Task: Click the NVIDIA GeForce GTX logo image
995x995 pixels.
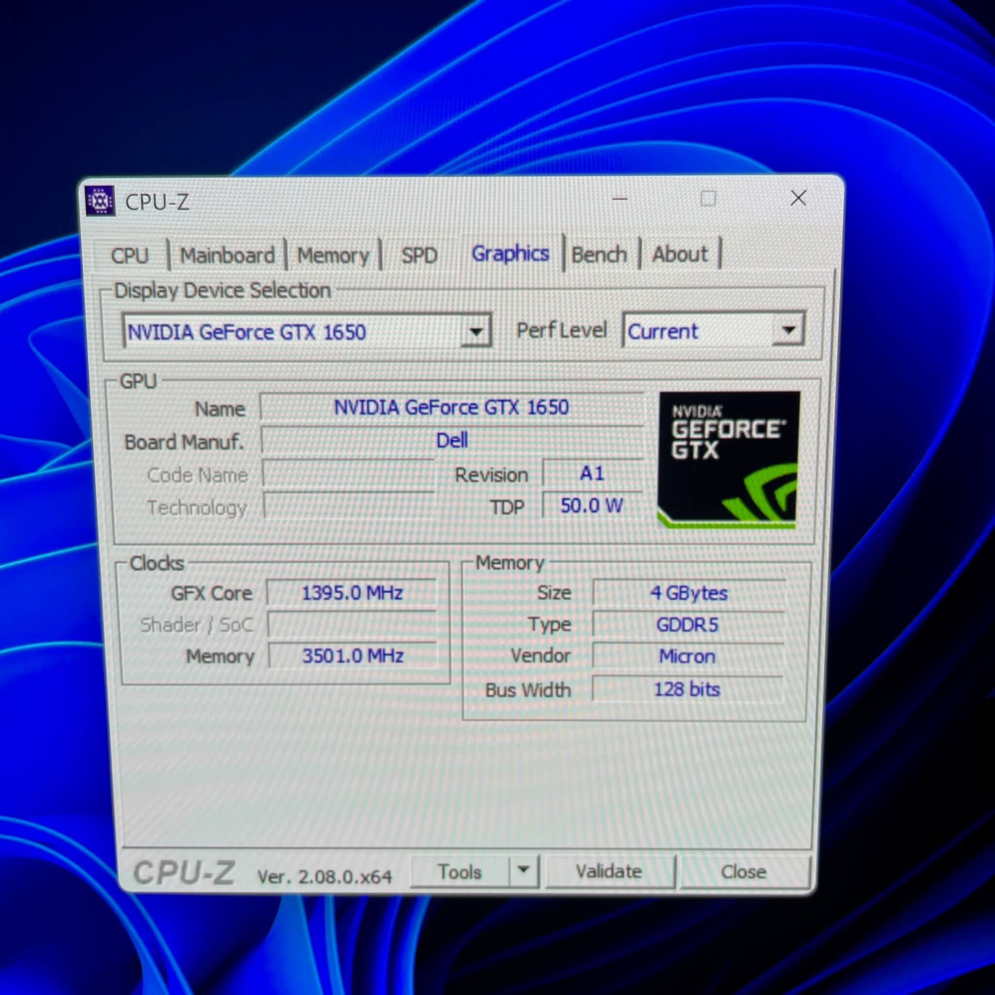Action: pos(728,460)
